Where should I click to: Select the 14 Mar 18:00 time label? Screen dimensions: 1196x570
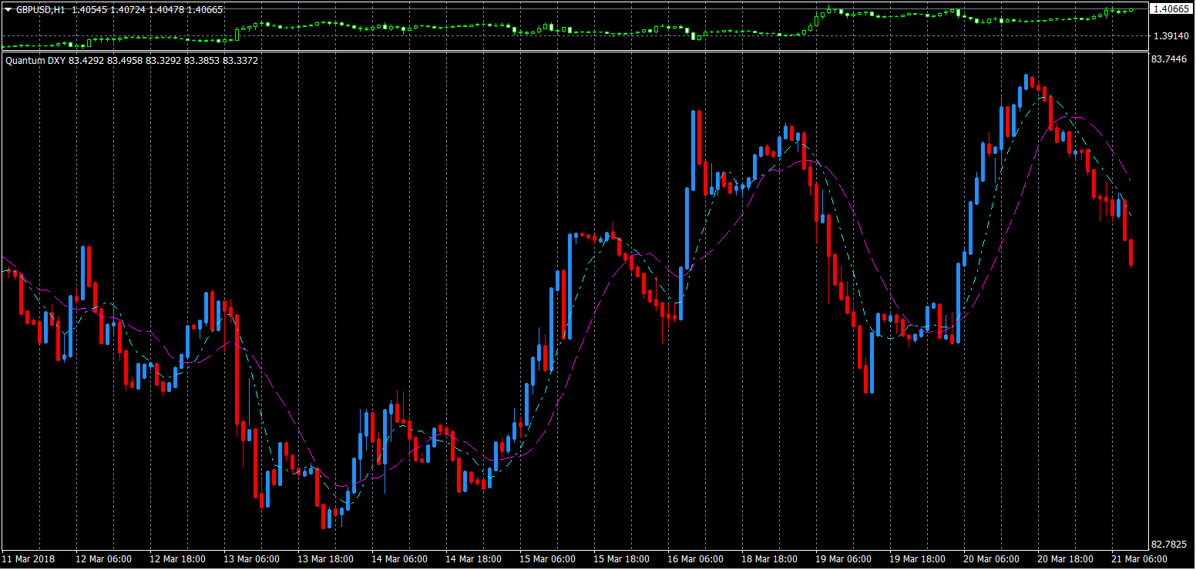coord(474,558)
